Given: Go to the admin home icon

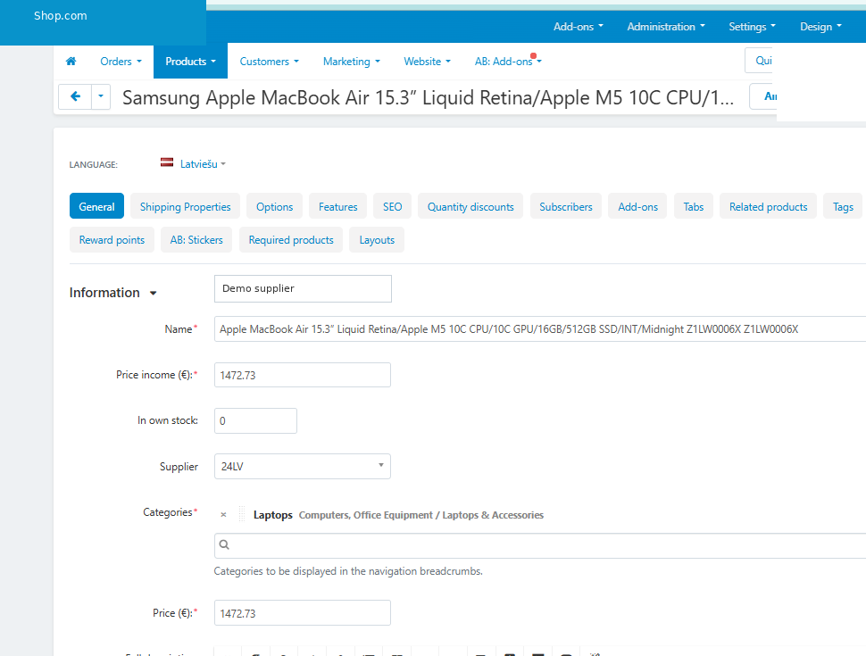Looking at the screenshot, I should (71, 62).
